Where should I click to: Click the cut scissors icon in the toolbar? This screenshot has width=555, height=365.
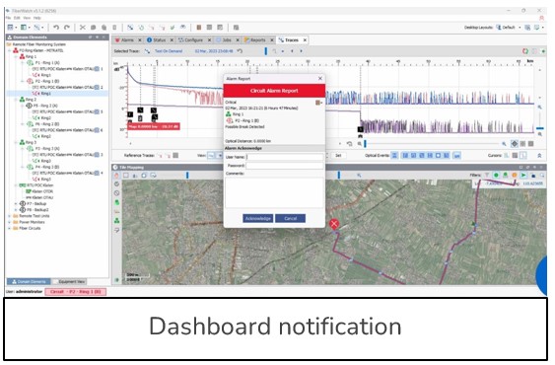pos(83,28)
